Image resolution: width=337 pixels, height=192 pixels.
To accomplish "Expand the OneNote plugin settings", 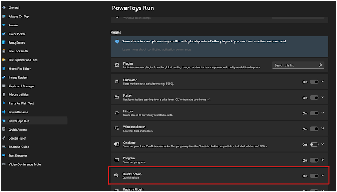I will pos(323,144).
